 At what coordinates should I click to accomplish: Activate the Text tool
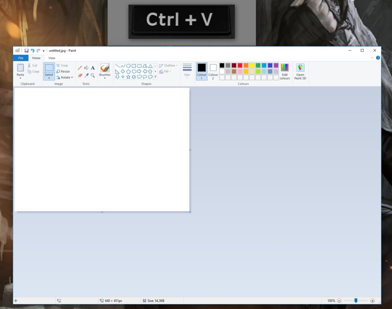(93, 68)
